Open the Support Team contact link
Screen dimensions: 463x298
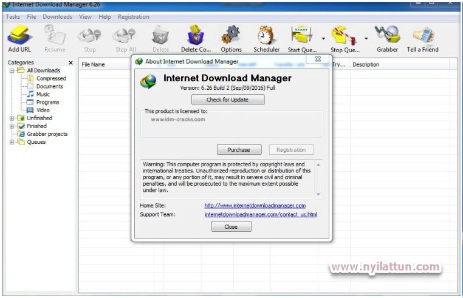click(x=261, y=214)
